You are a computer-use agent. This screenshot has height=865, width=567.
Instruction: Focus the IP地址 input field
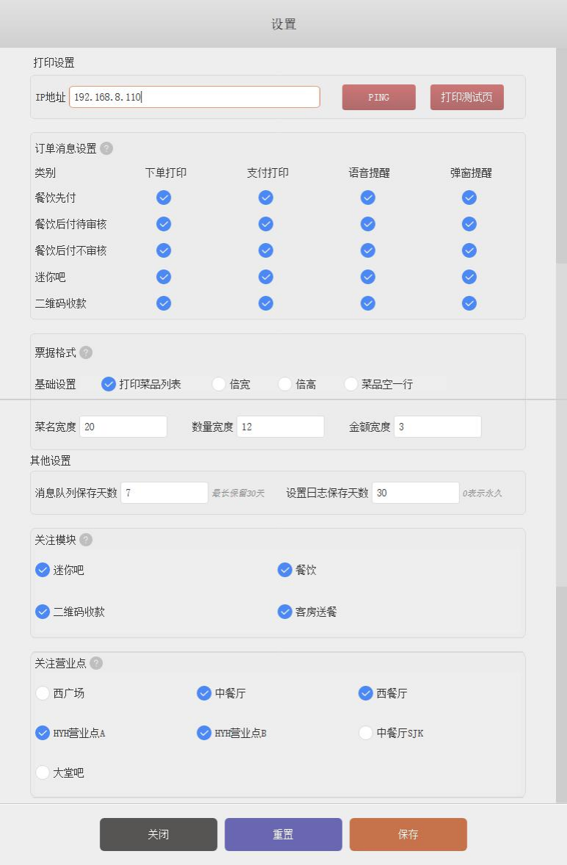coord(194,97)
